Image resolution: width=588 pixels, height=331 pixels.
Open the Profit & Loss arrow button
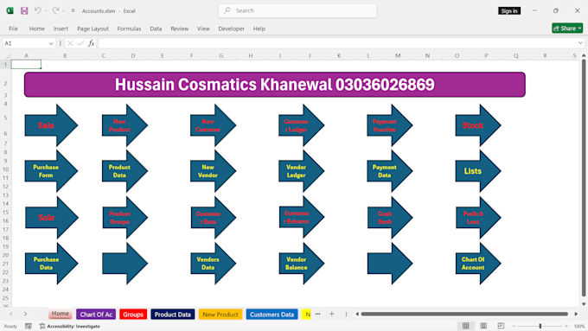pyautogui.click(x=478, y=218)
